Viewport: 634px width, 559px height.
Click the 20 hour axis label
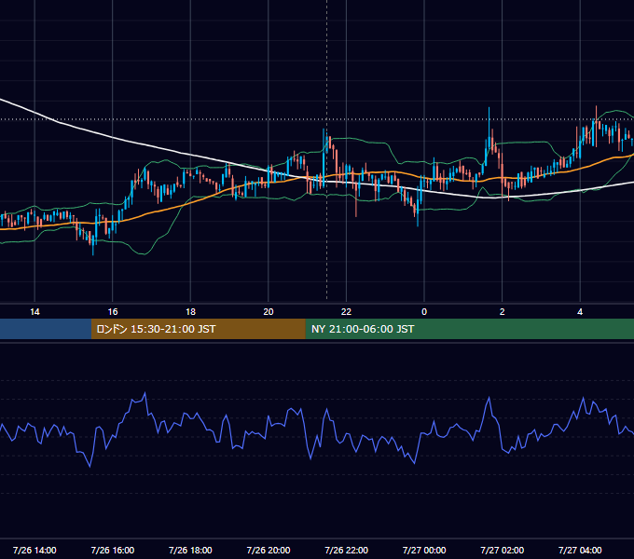pyautogui.click(x=269, y=312)
